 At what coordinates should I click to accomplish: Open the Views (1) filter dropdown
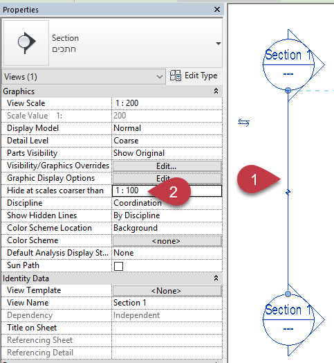[84, 77]
